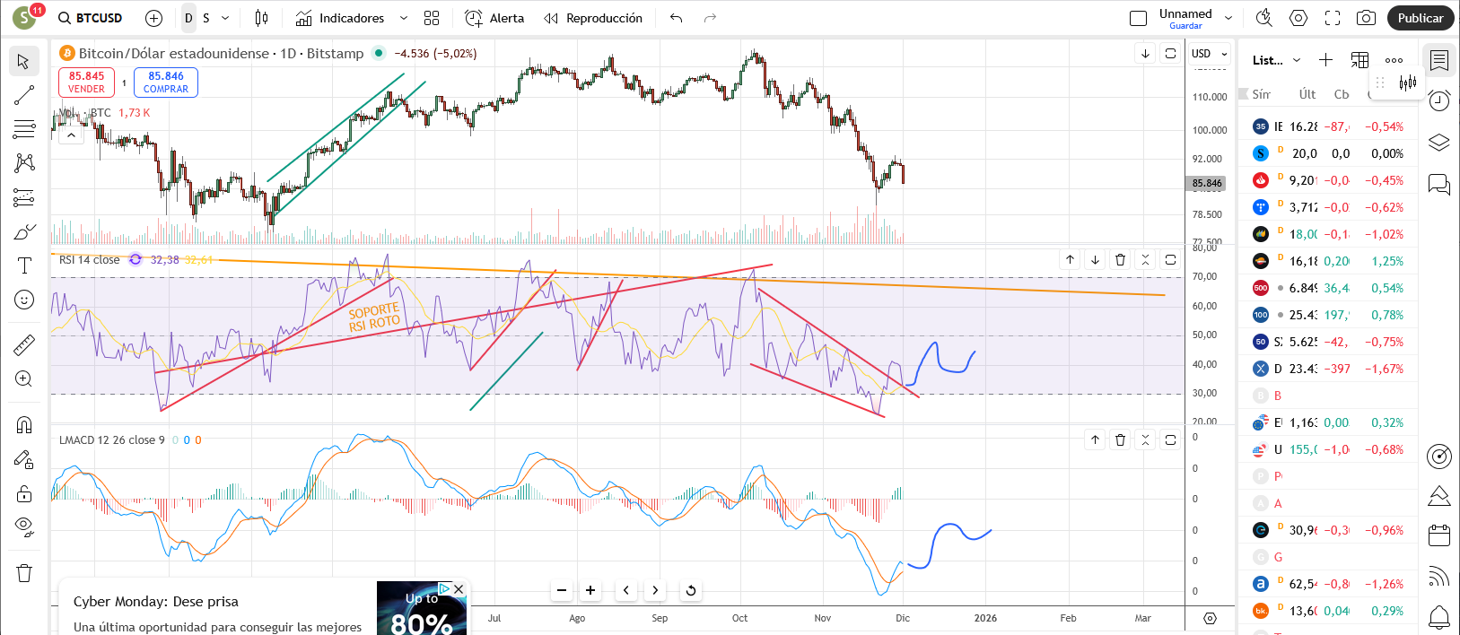Redo the last chart action
The height and width of the screenshot is (635, 1460).
(710, 18)
